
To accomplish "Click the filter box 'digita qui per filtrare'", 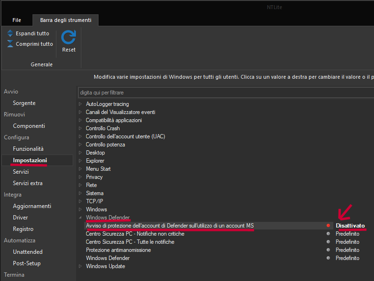I will pyautogui.click(x=226, y=93).
